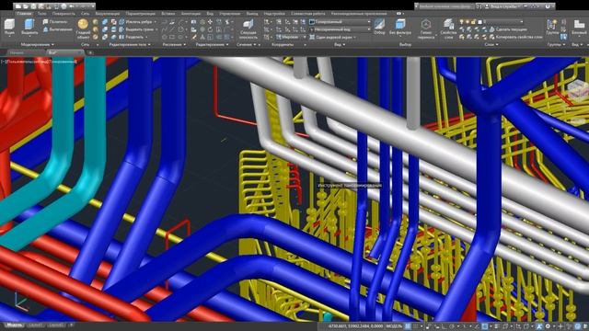The width and height of the screenshot is (589, 331).
Task: Toggle the layer freeze sun icon
Action: tap(468, 22)
